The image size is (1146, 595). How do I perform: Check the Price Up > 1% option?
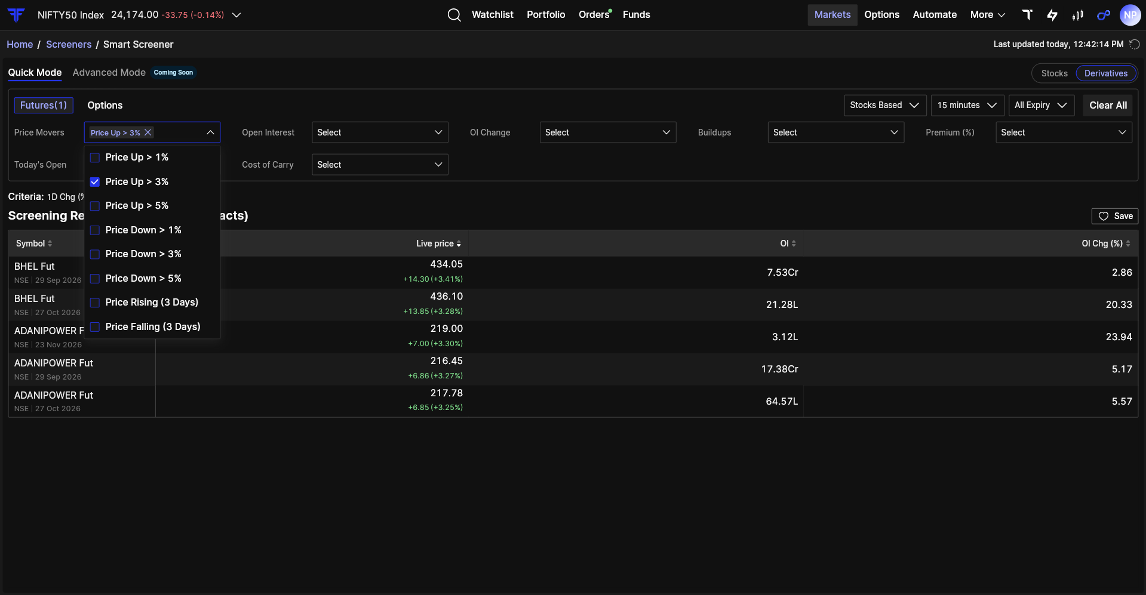[95, 158]
